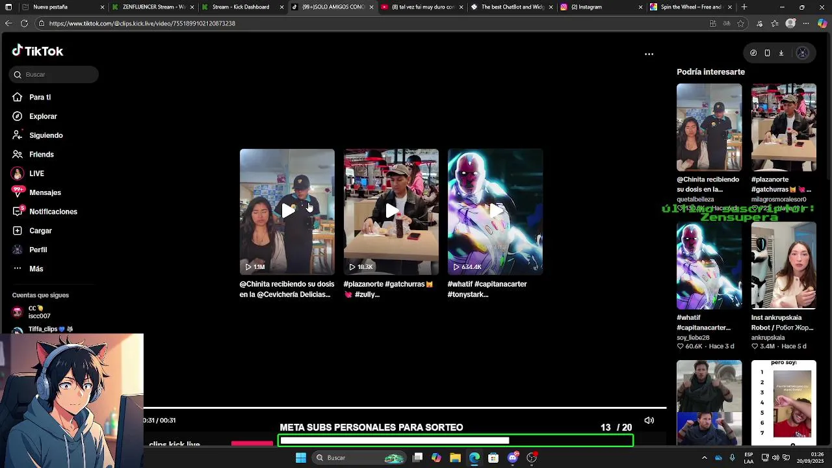Screen dimensions: 832x468
Task: Open Edge Copilot sidebar icon
Action: [x=822, y=23]
